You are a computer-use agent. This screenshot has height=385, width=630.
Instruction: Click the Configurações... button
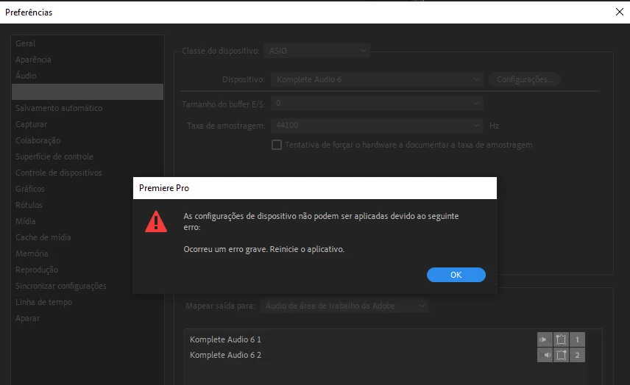(x=524, y=79)
